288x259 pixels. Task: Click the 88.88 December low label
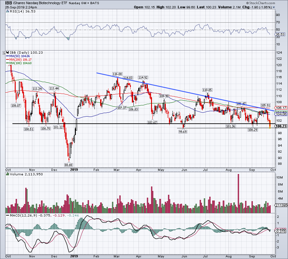[x=68, y=165]
